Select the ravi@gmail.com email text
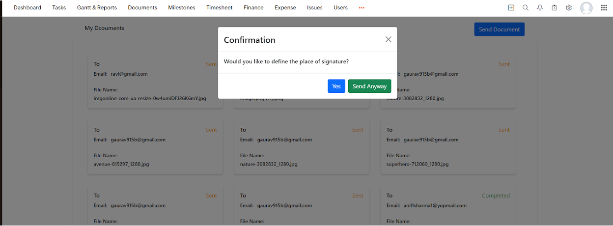This screenshot has height=226, width=613. 129,74
